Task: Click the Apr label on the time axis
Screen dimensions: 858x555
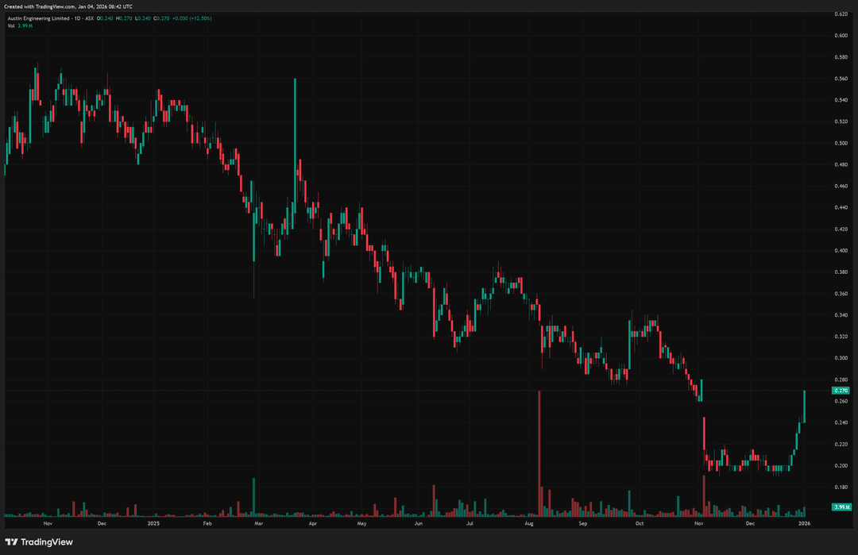Action: click(x=312, y=524)
